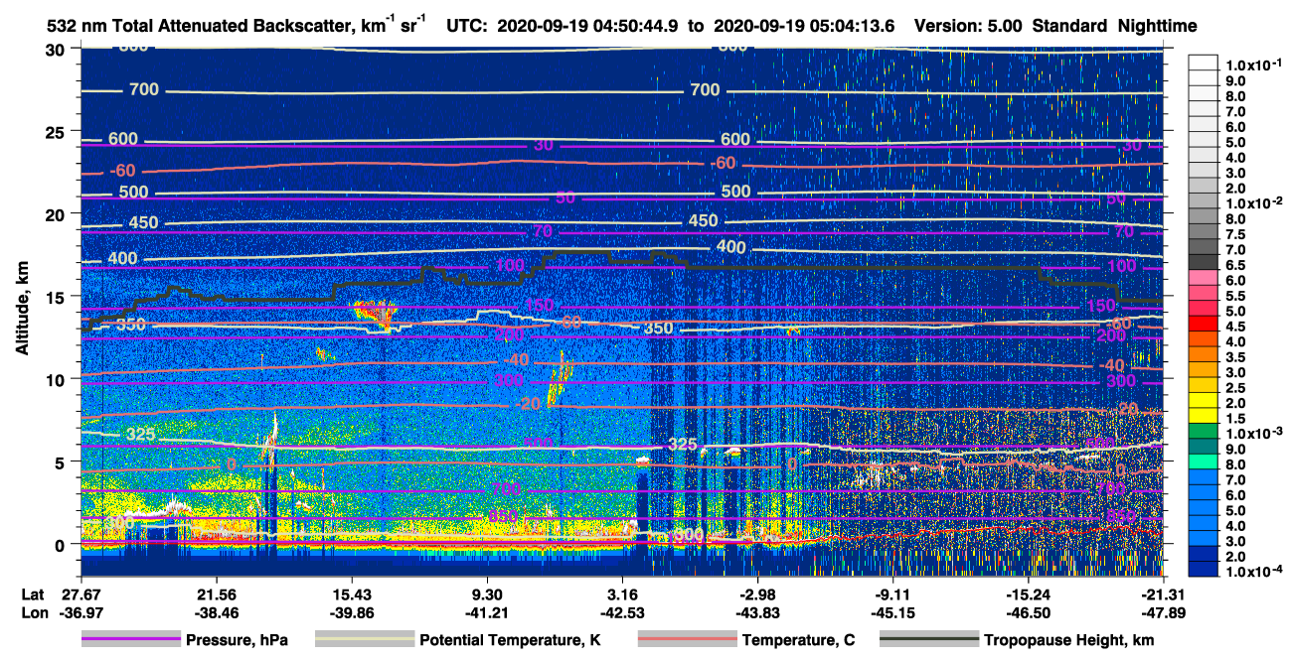
Task: Click the 'Pressure, hPa' legend label
Action: coord(237,641)
